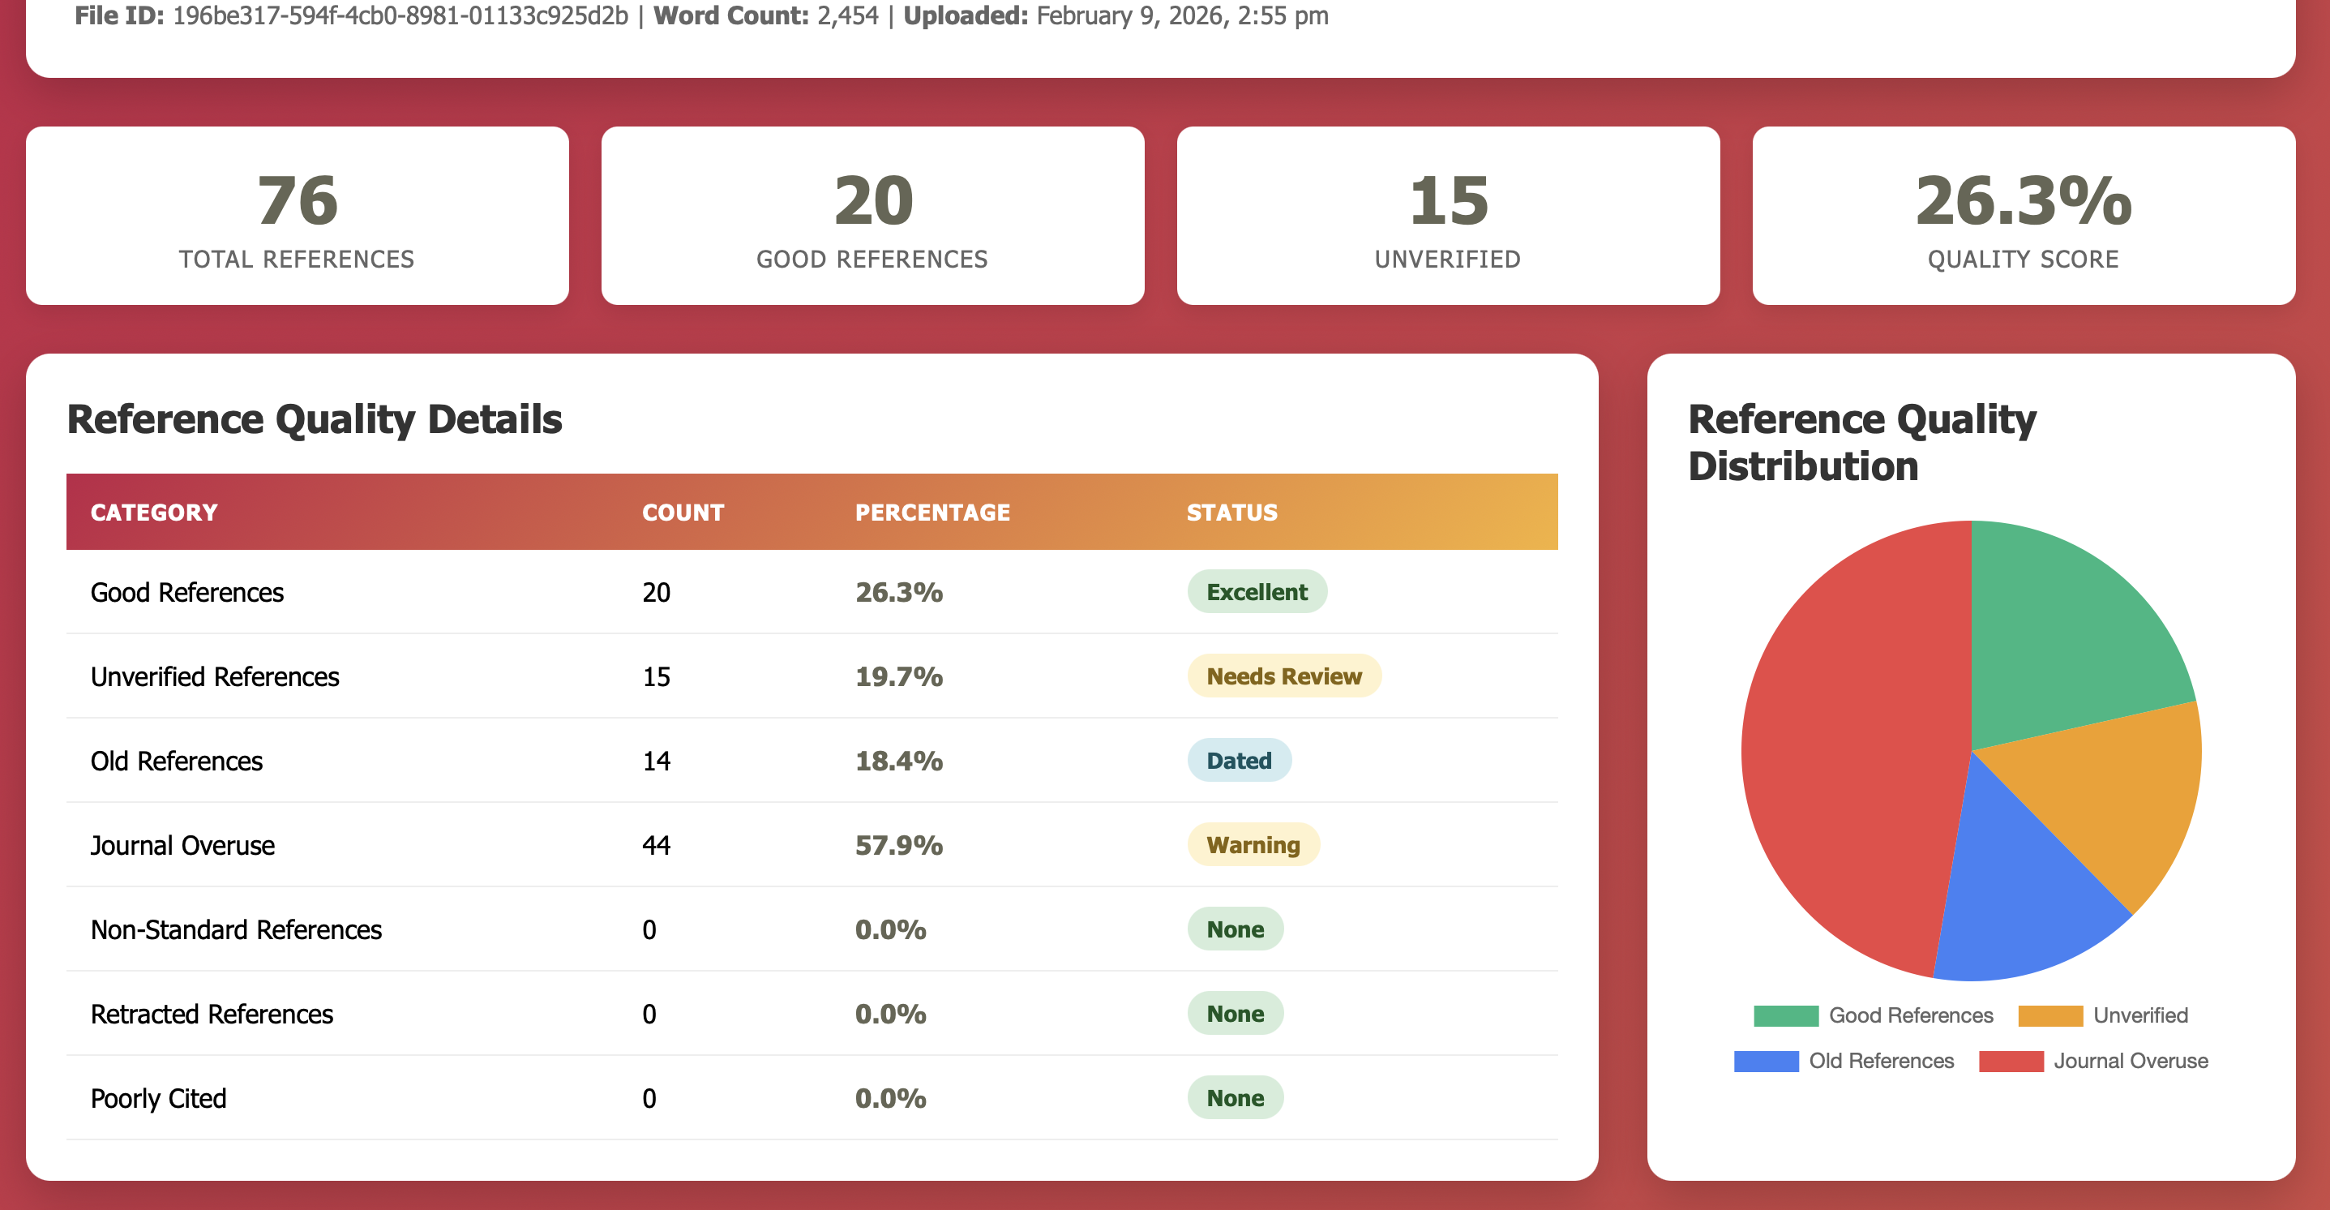
Task: Click the Excellent status badge
Action: [1257, 592]
